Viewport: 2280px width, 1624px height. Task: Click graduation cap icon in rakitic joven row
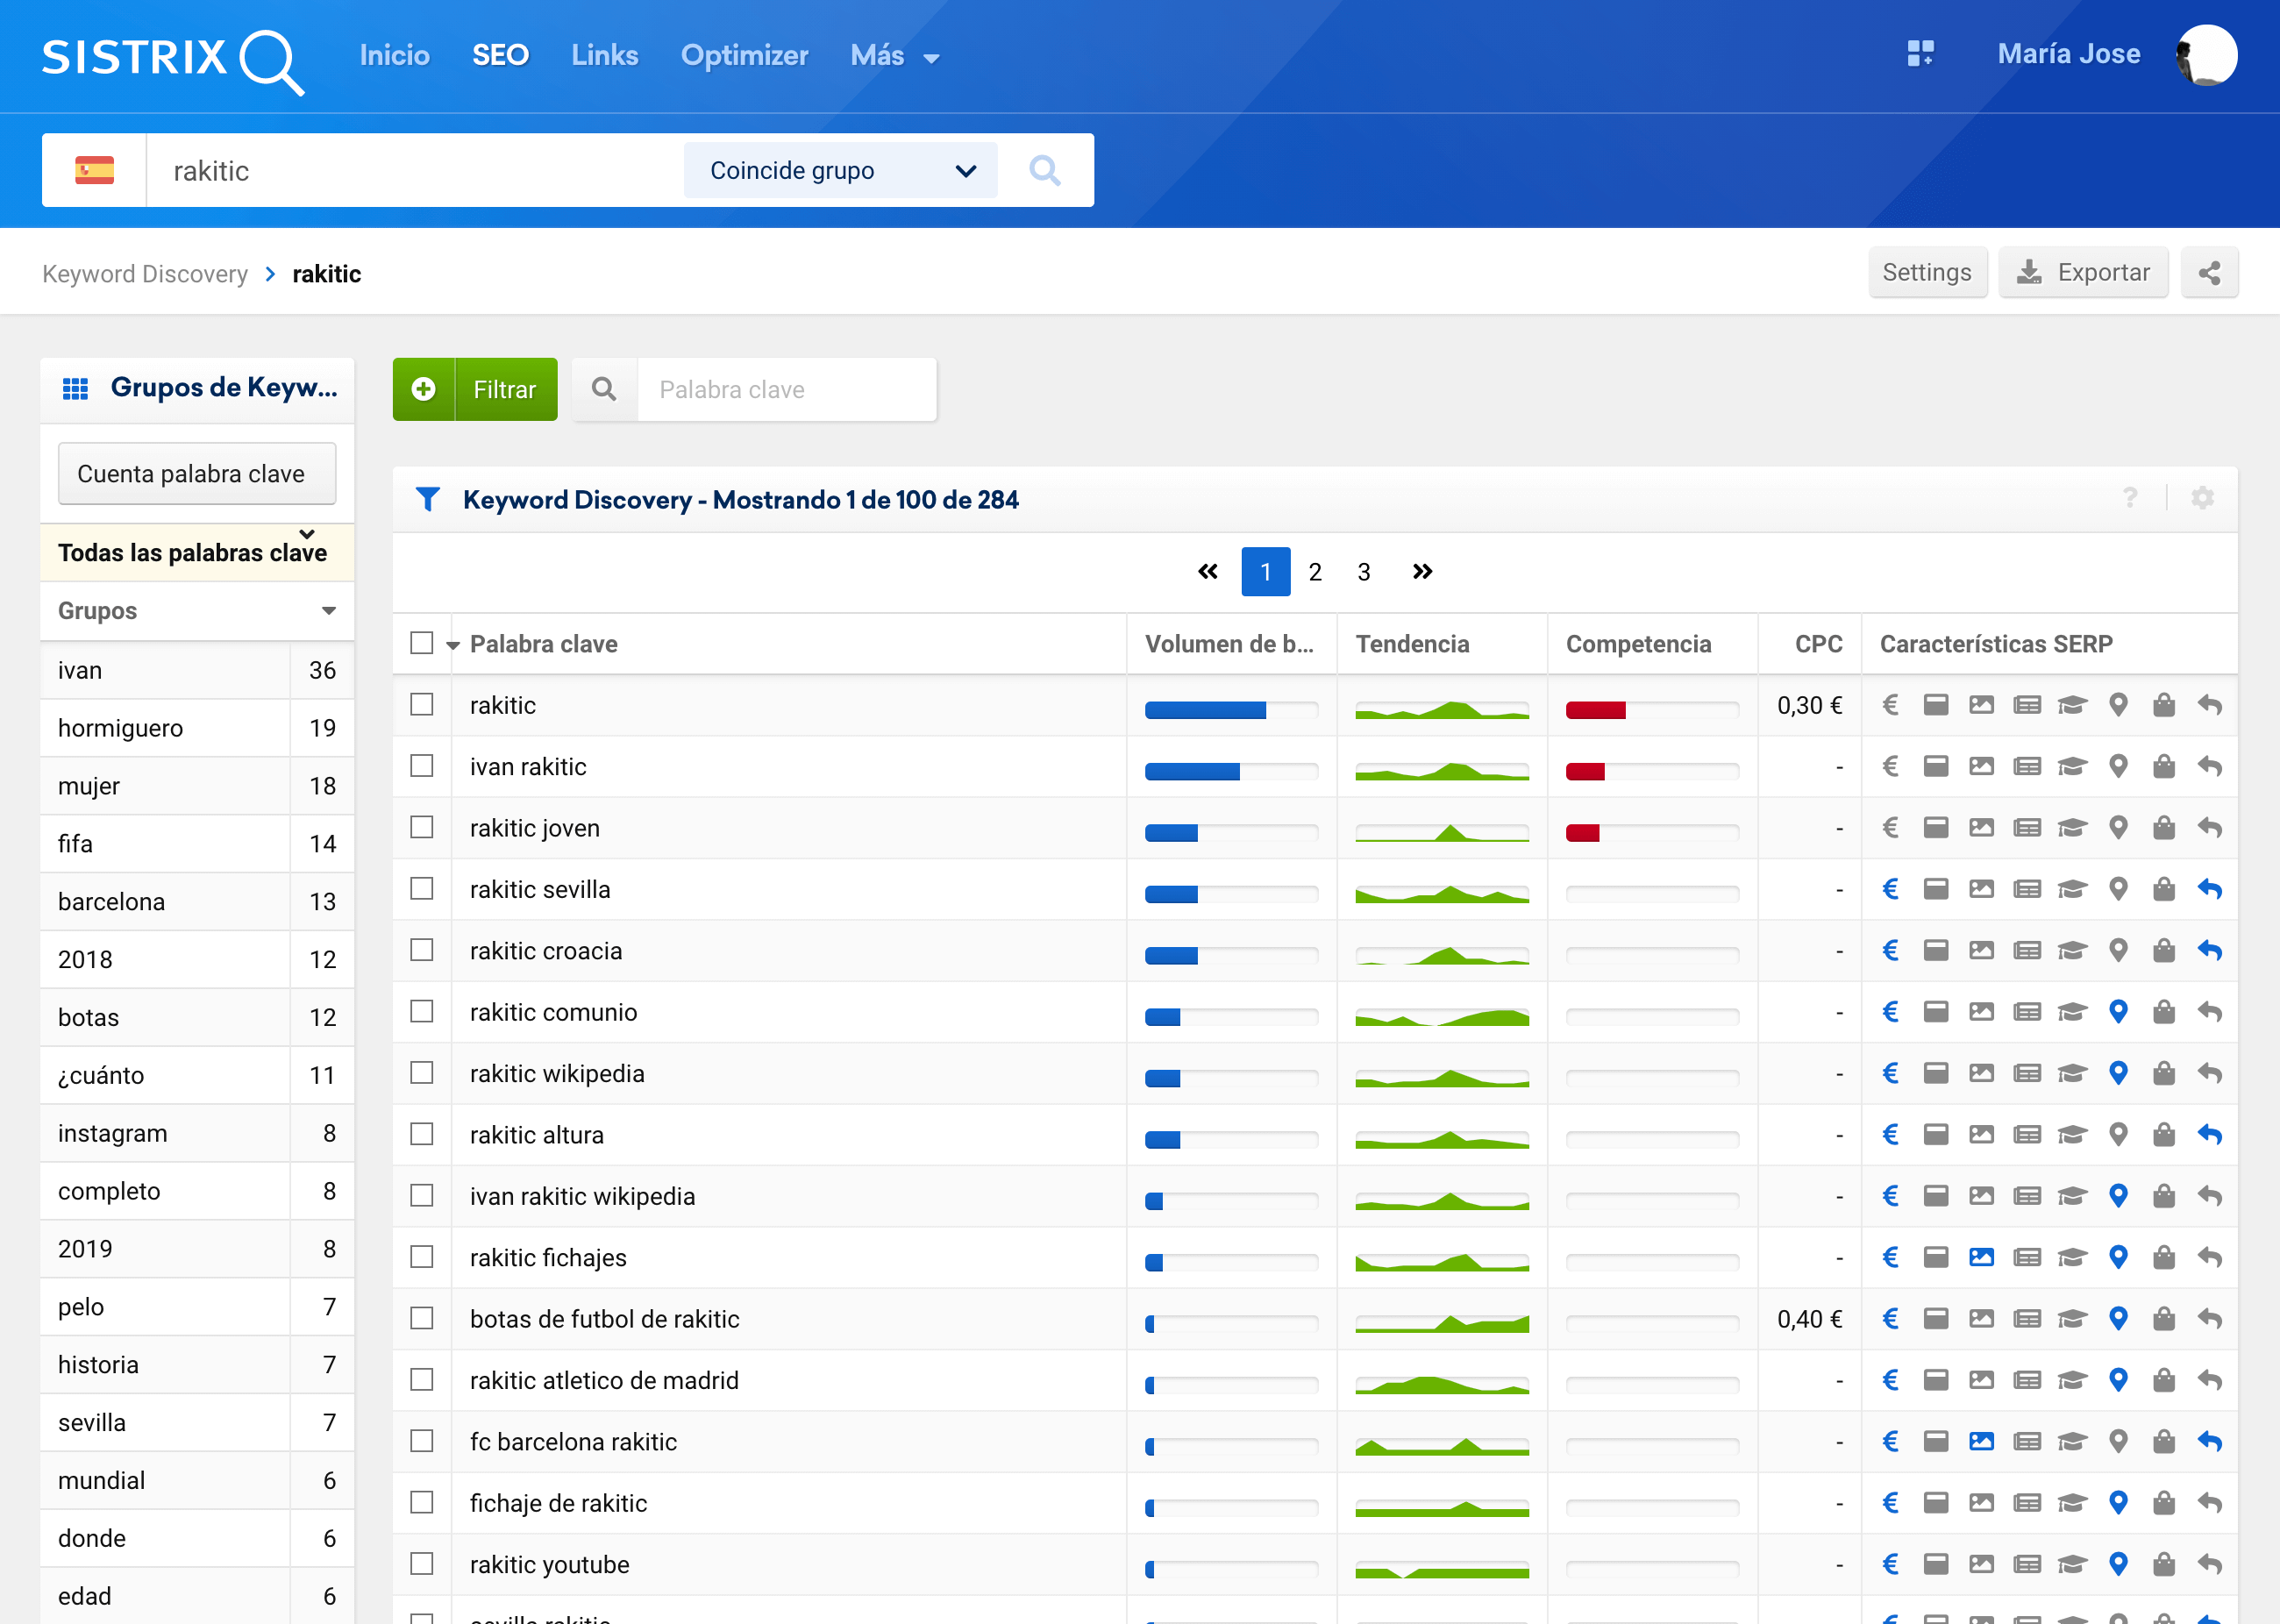[x=2072, y=828]
